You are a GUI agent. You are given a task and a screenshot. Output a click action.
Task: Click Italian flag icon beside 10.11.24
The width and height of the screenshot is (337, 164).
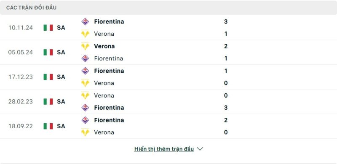[48, 28]
